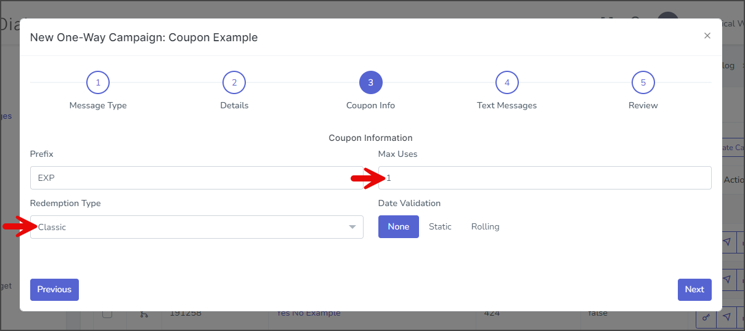This screenshot has width=745, height=331.
Task: Open step 5 circle icon
Action: pos(643,82)
